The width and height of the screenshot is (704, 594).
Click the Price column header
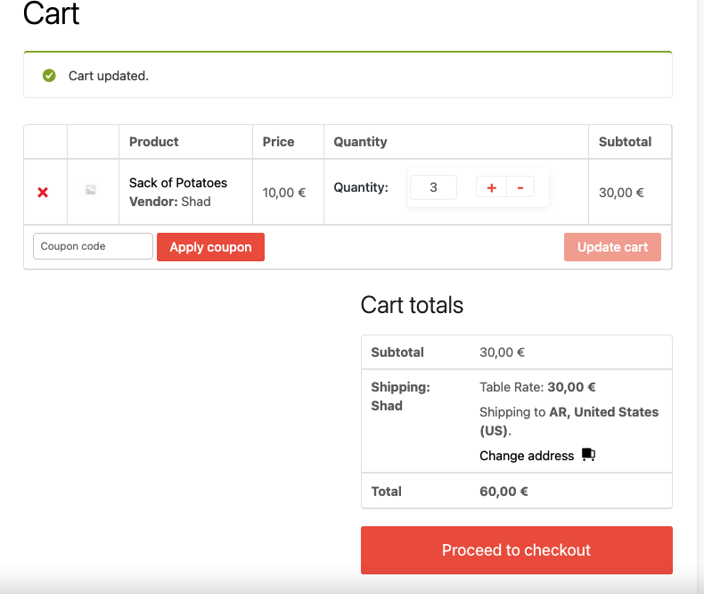278,142
